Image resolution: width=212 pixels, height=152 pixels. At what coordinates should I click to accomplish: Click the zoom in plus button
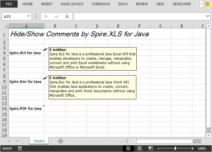pyautogui.click(x=192, y=148)
